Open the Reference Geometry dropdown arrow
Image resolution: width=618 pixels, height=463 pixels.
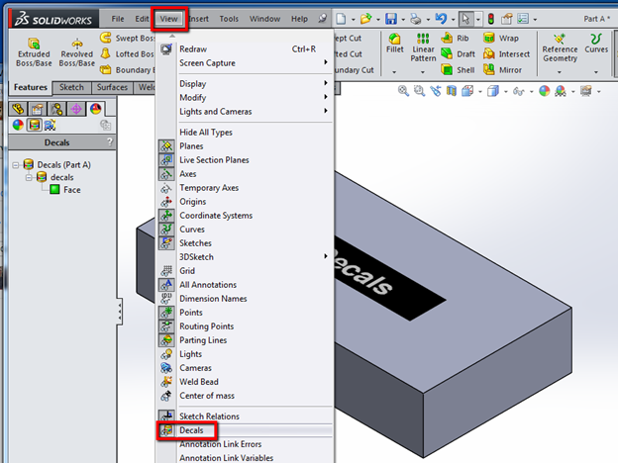pyautogui.click(x=560, y=72)
